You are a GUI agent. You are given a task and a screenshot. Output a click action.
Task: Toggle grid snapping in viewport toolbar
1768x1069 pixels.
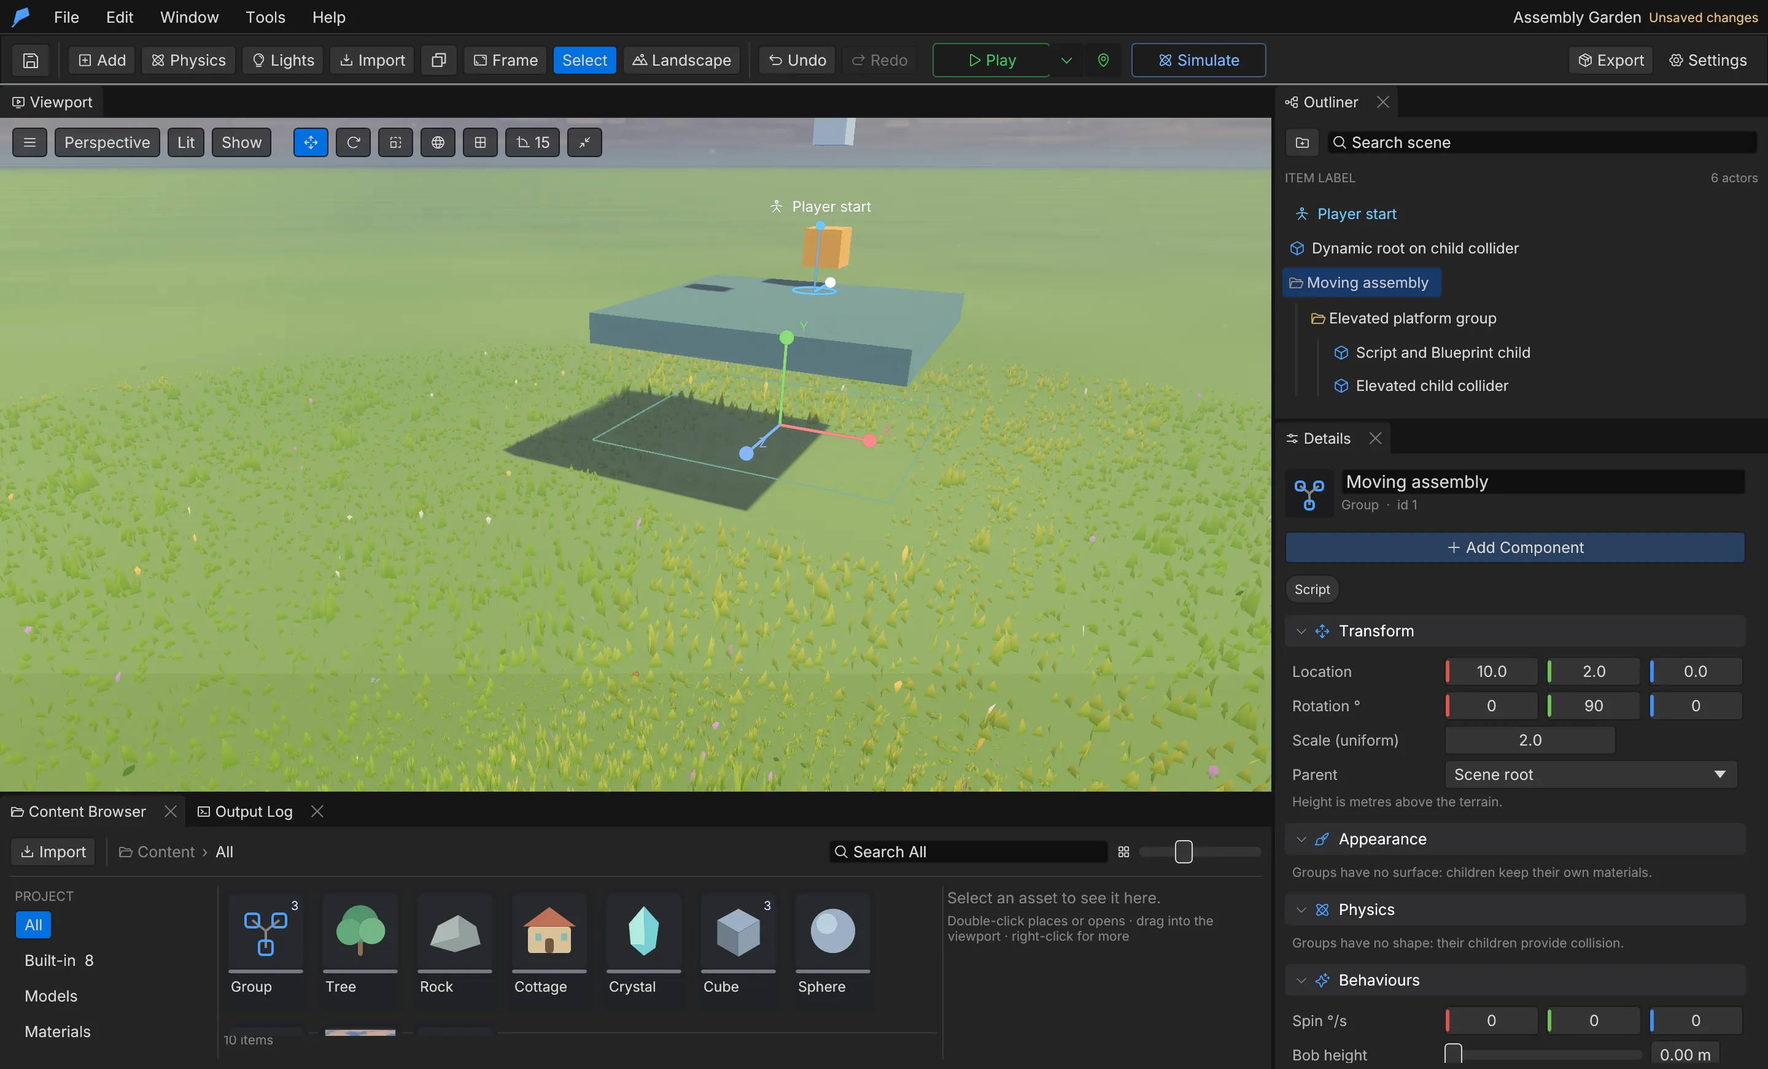tap(480, 142)
